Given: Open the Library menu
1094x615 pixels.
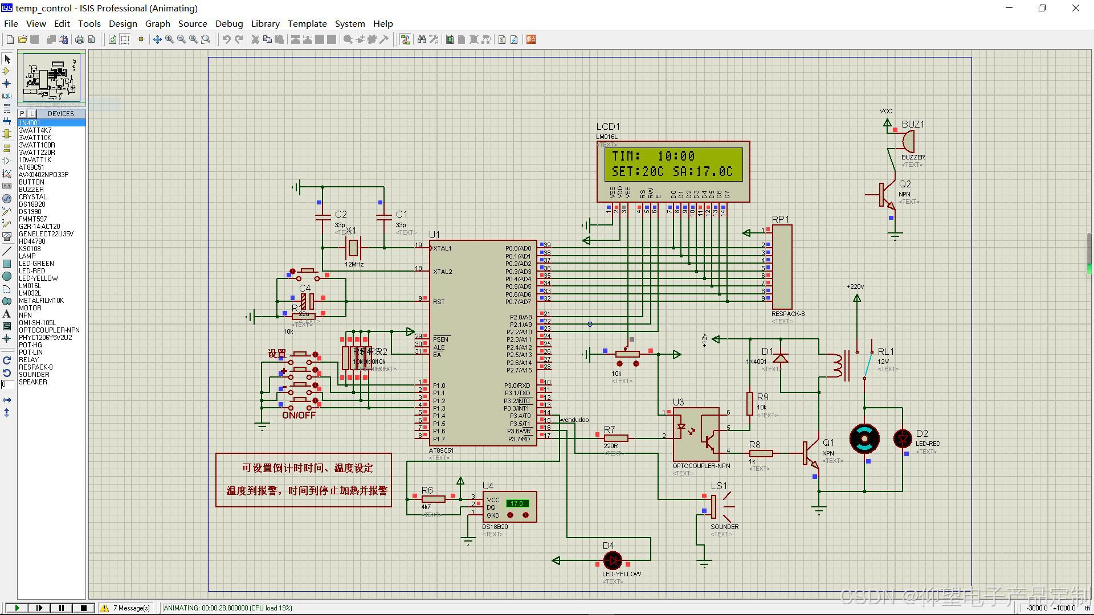Looking at the screenshot, I should tap(265, 23).
